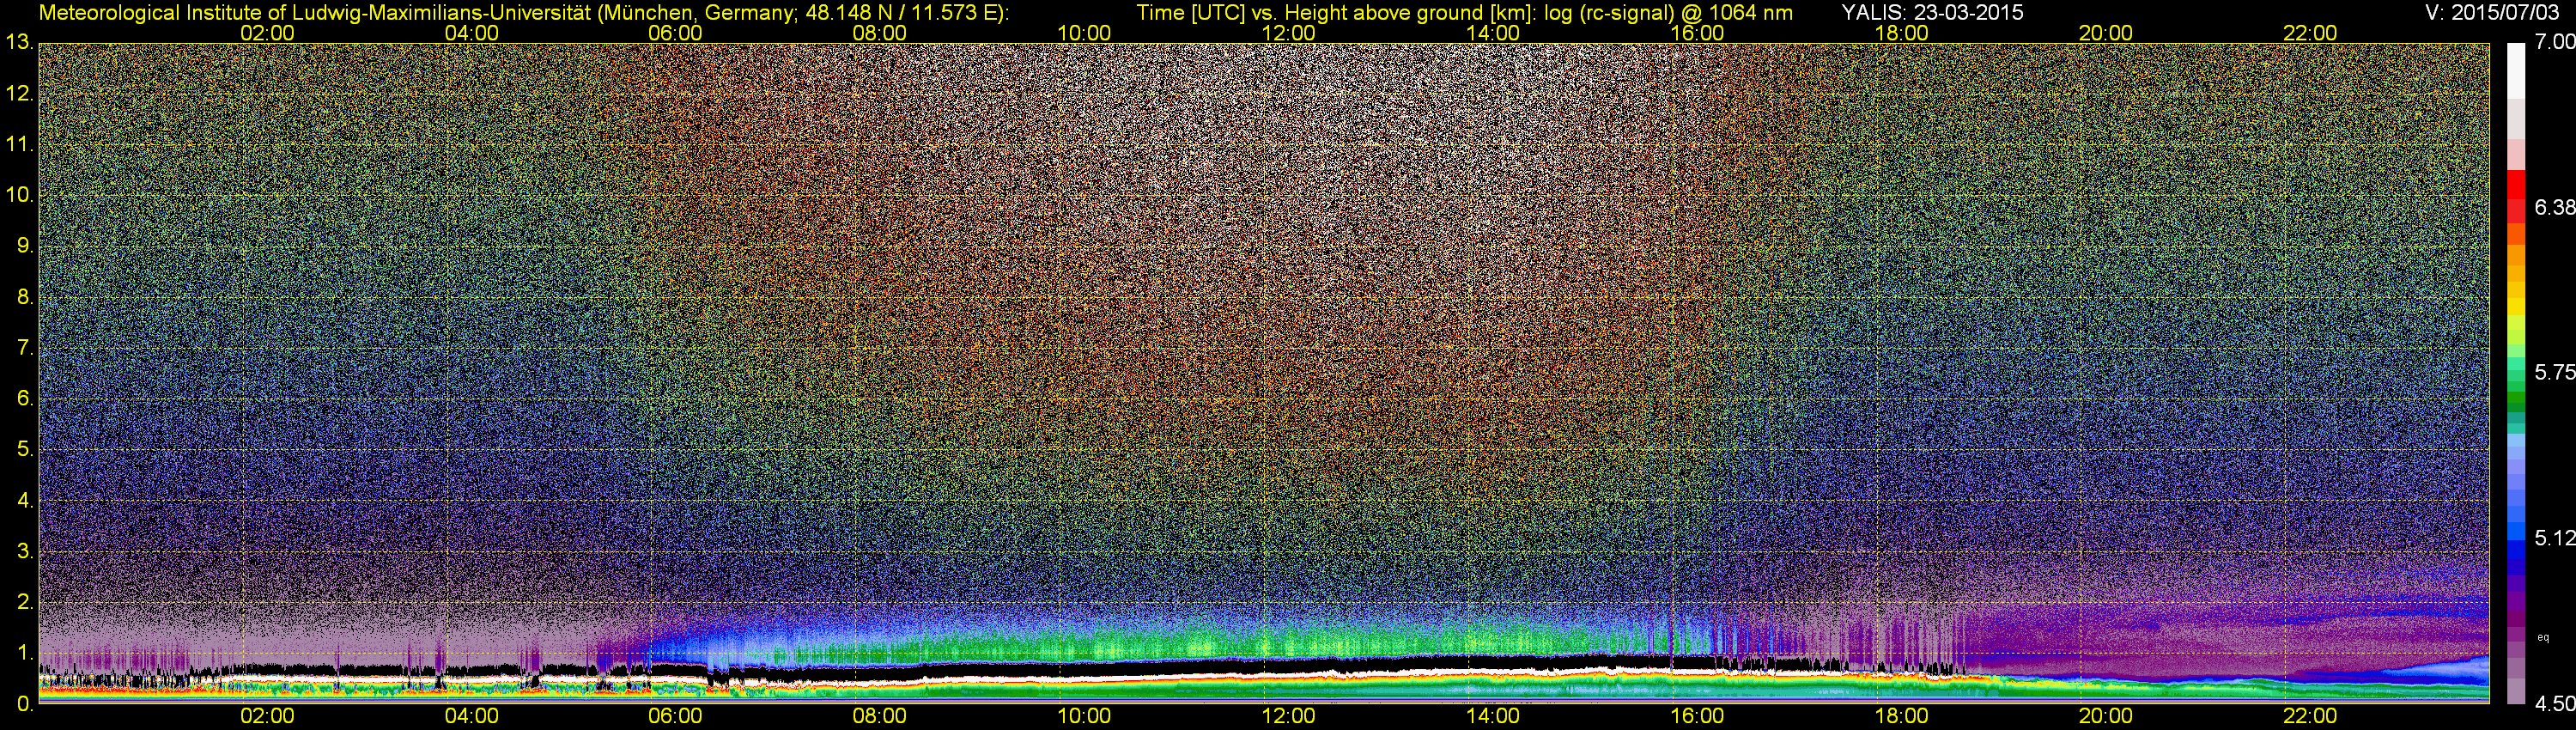This screenshot has height=730, width=2576.
Task: Click the 02:00 label on the bottom time axis
Action: click(267, 716)
